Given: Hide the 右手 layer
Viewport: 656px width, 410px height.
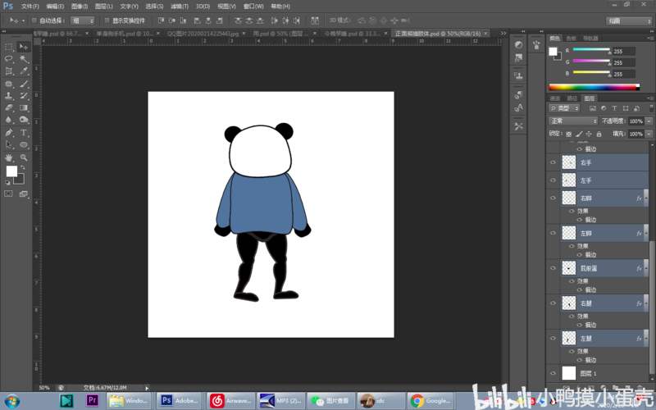Looking at the screenshot, I should [x=553, y=162].
